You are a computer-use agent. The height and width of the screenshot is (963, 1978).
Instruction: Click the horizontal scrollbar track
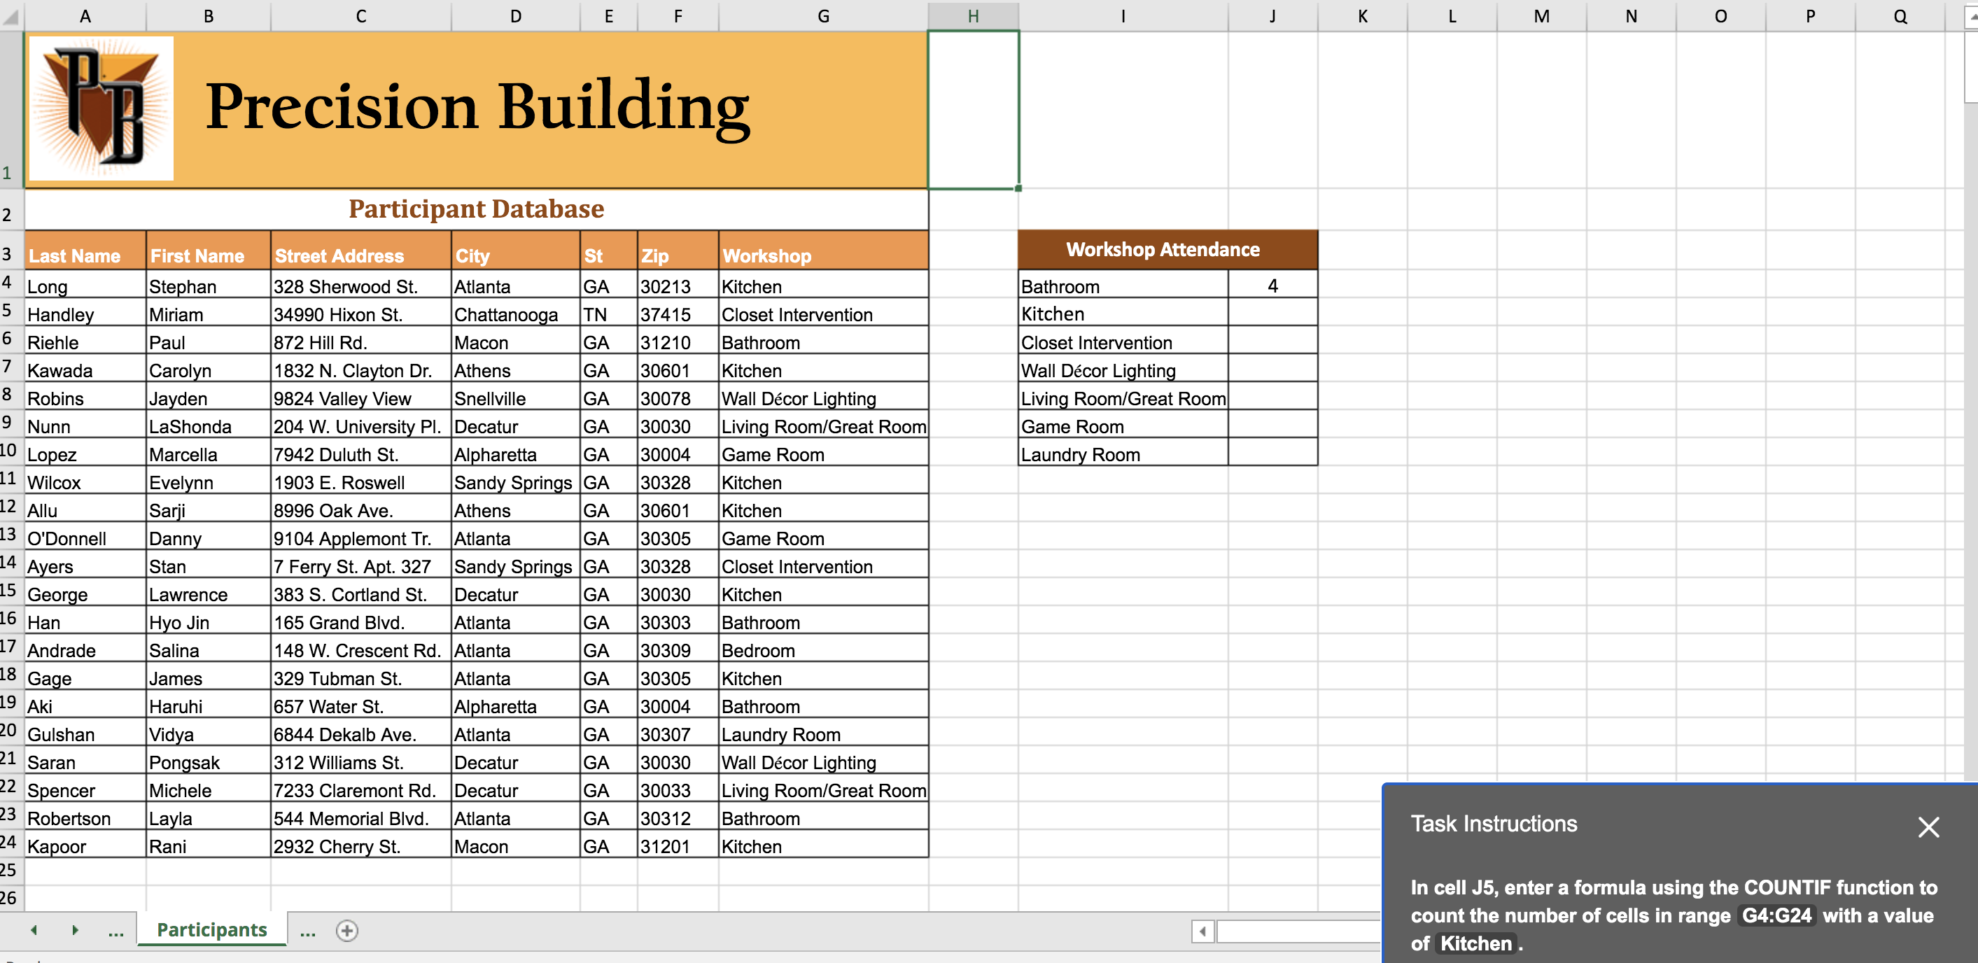[x=1298, y=932]
